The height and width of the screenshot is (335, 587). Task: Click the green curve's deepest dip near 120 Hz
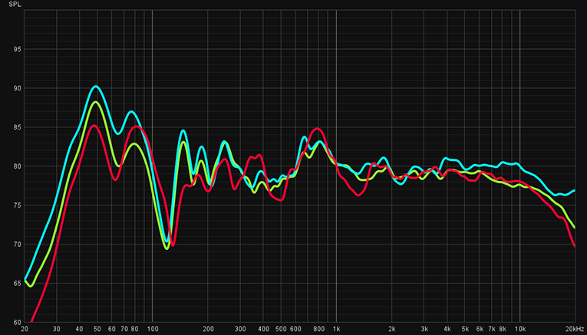pyautogui.click(x=167, y=248)
